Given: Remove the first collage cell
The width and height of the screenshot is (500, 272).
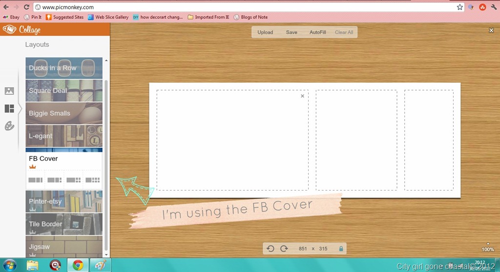Looking at the screenshot, I should (x=302, y=96).
